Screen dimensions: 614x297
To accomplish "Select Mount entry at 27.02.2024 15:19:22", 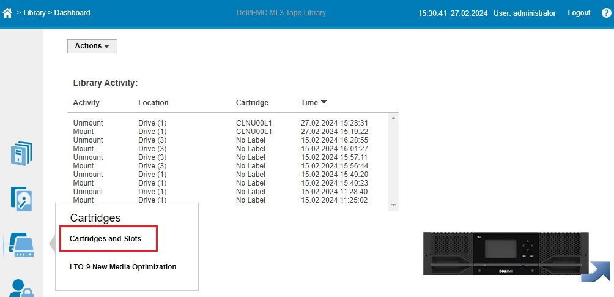I will tap(220, 132).
